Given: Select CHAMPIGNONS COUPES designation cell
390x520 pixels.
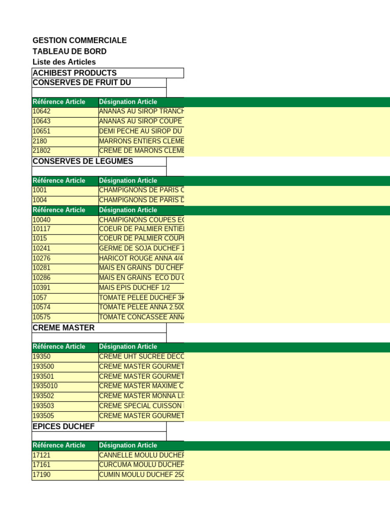Looking at the screenshot, I should [x=141, y=220].
